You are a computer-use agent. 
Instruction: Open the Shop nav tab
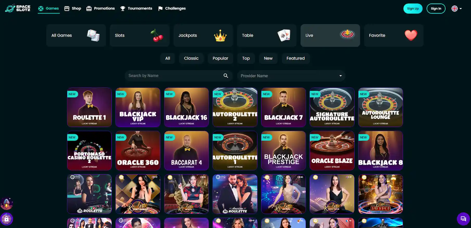point(73,8)
